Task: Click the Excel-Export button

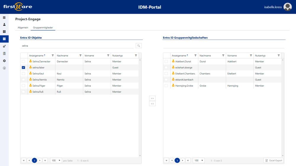Action: 274,160
